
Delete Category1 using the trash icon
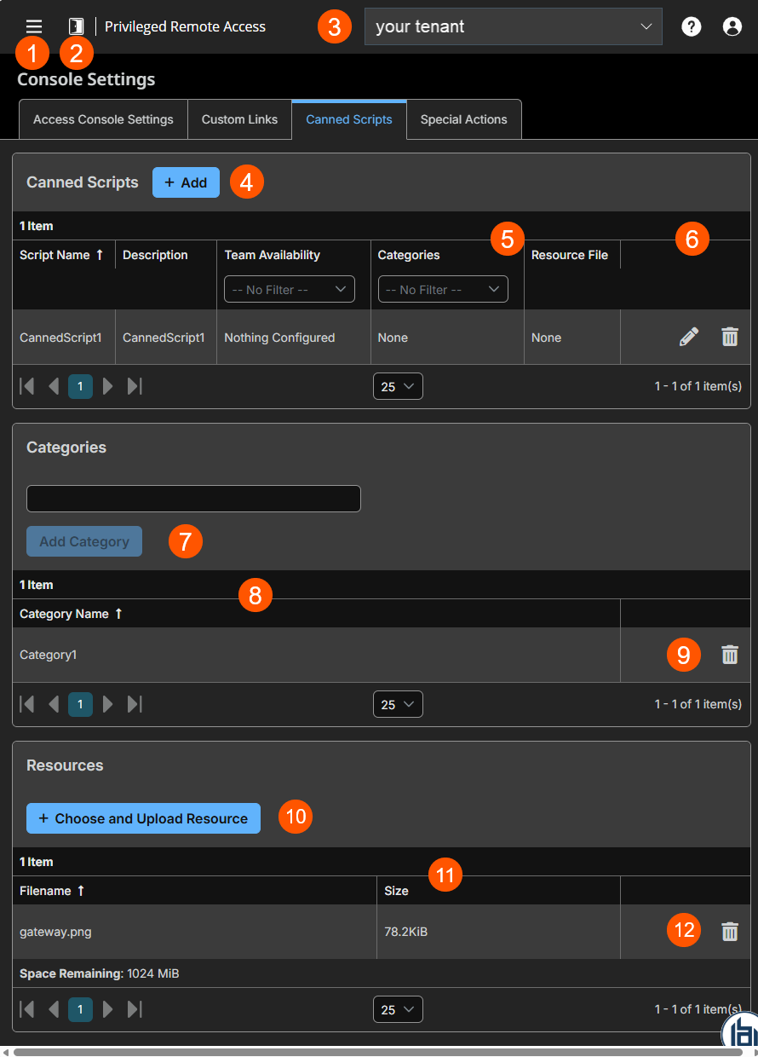730,655
